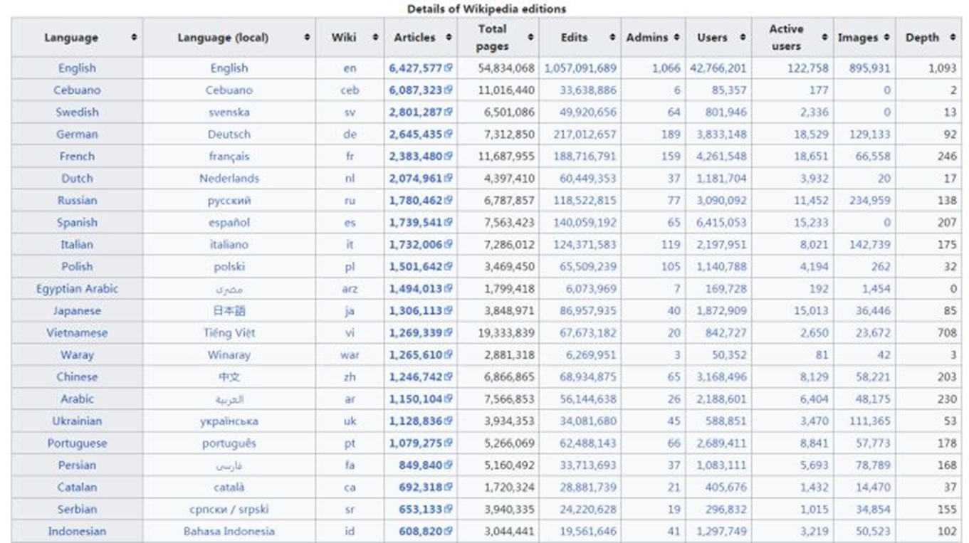The image size is (969, 543).
Task: Click external link icon beside 6,427,577
Action: click(x=449, y=69)
